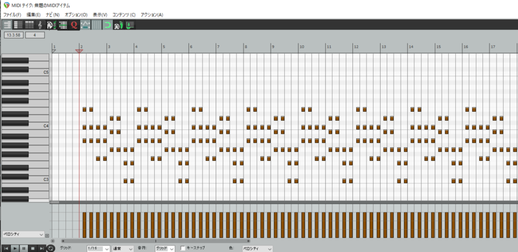Toggle the green track list icon

click(x=63, y=25)
